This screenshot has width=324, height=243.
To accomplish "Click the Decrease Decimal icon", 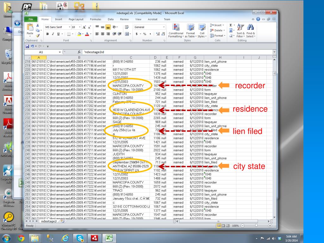I will [163, 34].
